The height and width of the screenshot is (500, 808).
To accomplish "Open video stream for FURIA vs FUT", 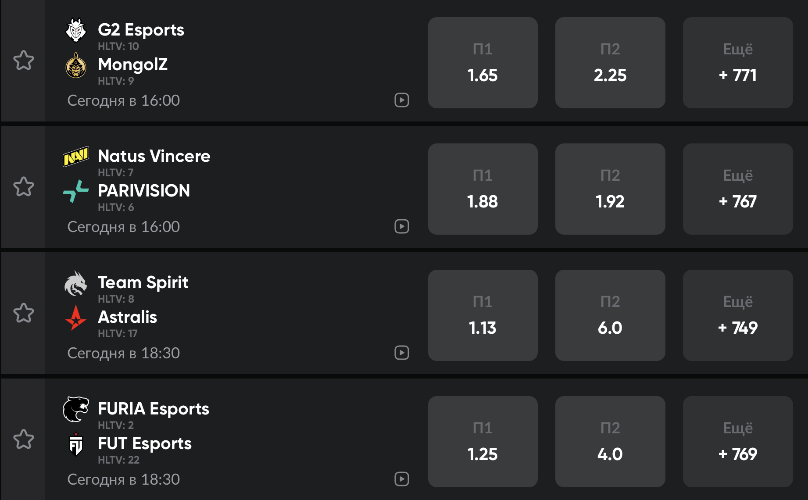I will point(401,479).
